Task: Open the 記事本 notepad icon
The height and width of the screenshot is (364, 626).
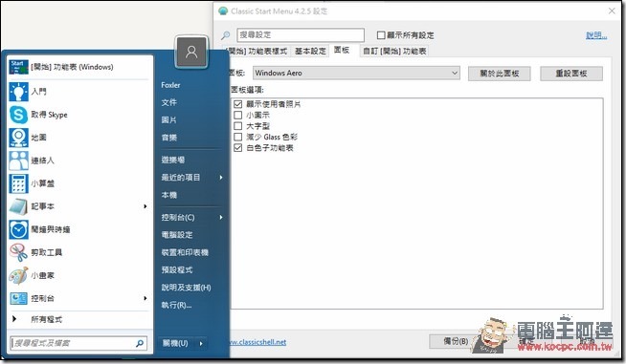Action: 18,206
